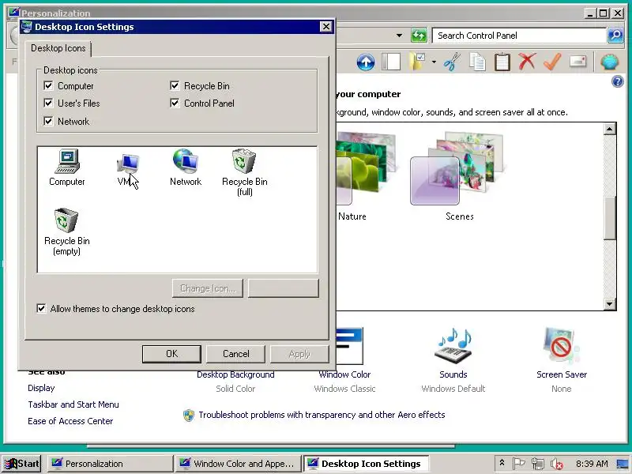
Task: Click the orange checkmark Properties icon
Action: click(x=552, y=62)
